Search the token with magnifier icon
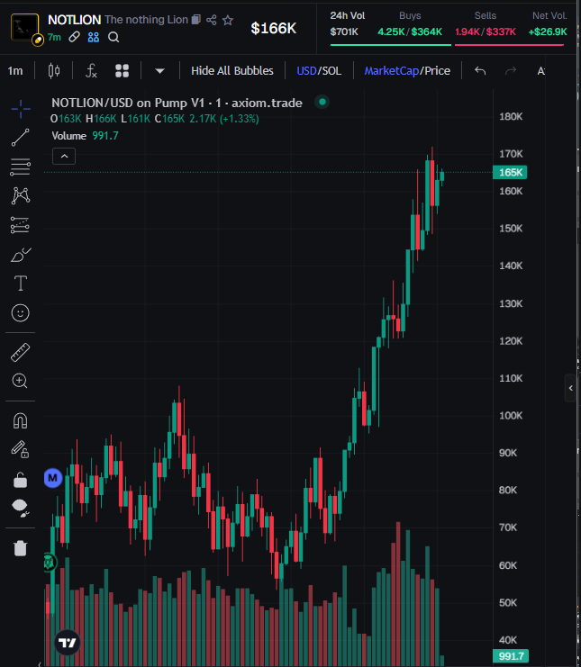Viewport: 581px width, 667px height. [113, 38]
